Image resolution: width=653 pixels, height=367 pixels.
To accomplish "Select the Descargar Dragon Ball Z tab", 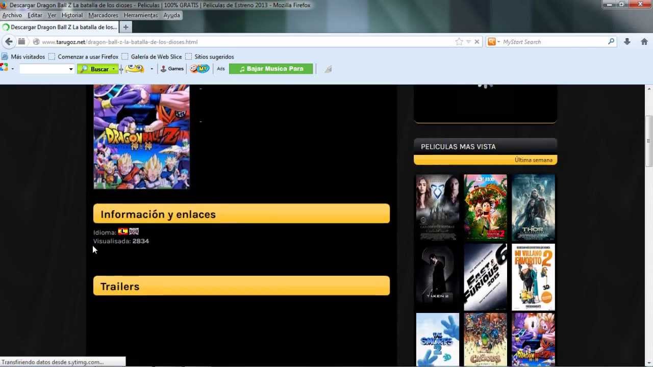I will point(60,27).
